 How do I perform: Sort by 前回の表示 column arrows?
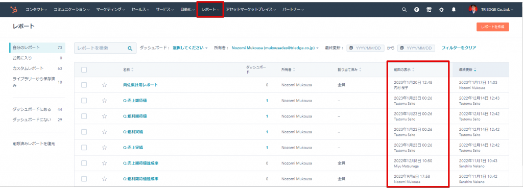pyautogui.click(x=413, y=70)
